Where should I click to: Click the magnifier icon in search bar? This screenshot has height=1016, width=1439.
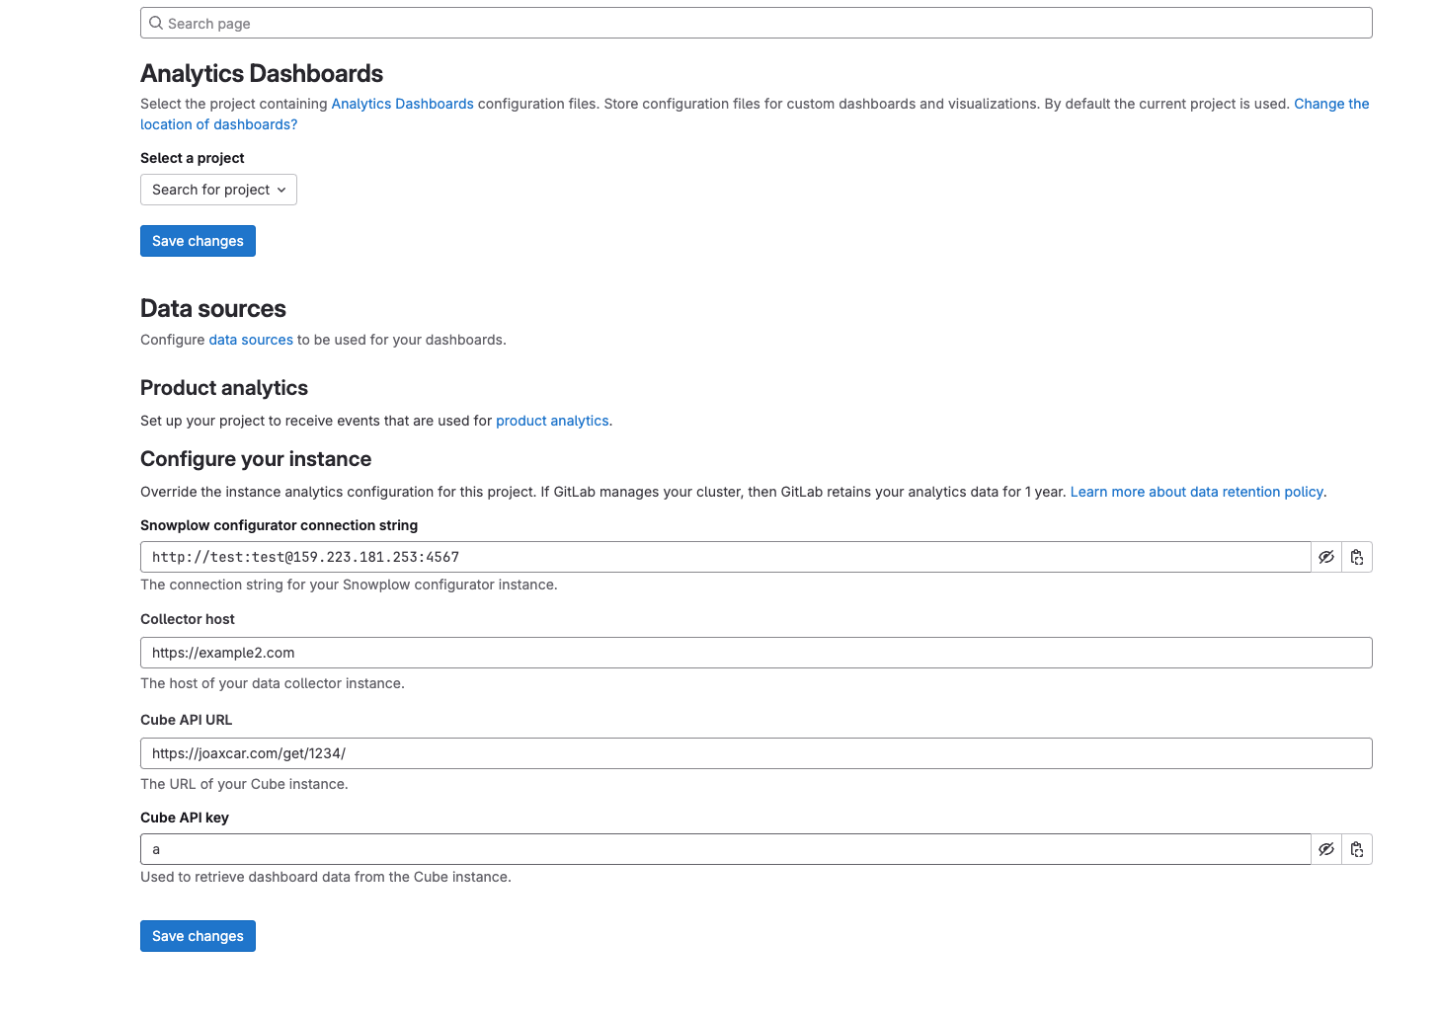click(156, 23)
